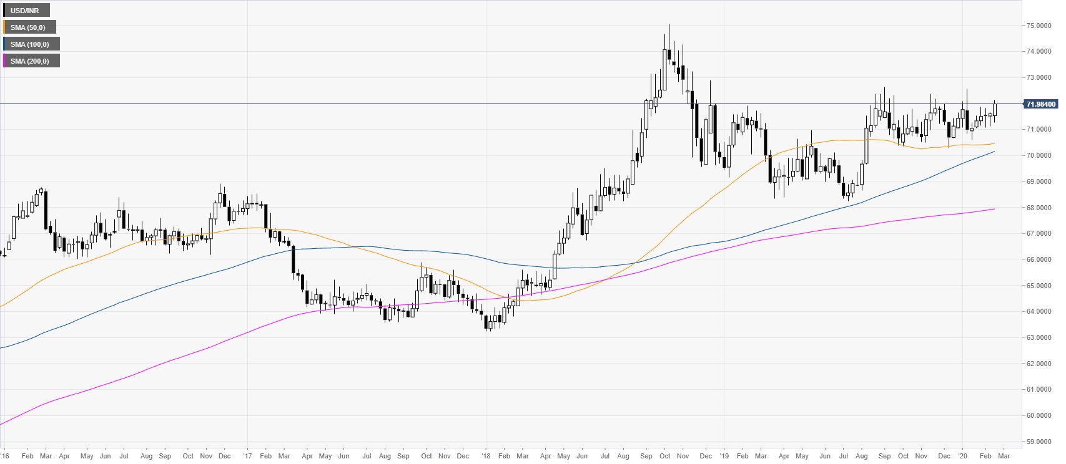Click the 75.0000 price axis label
The width and height of the screenshot is (1066, 464).
1039,26
